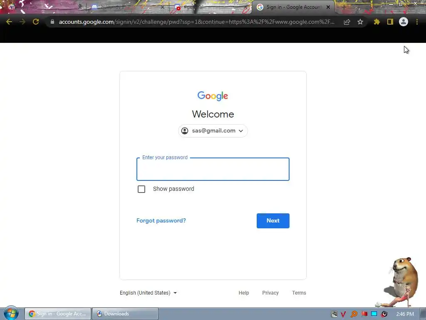Expand the sas@gmail.com account switcher
Image resolution: width=426 pixels, height=320 pixels.
point(213,131)
